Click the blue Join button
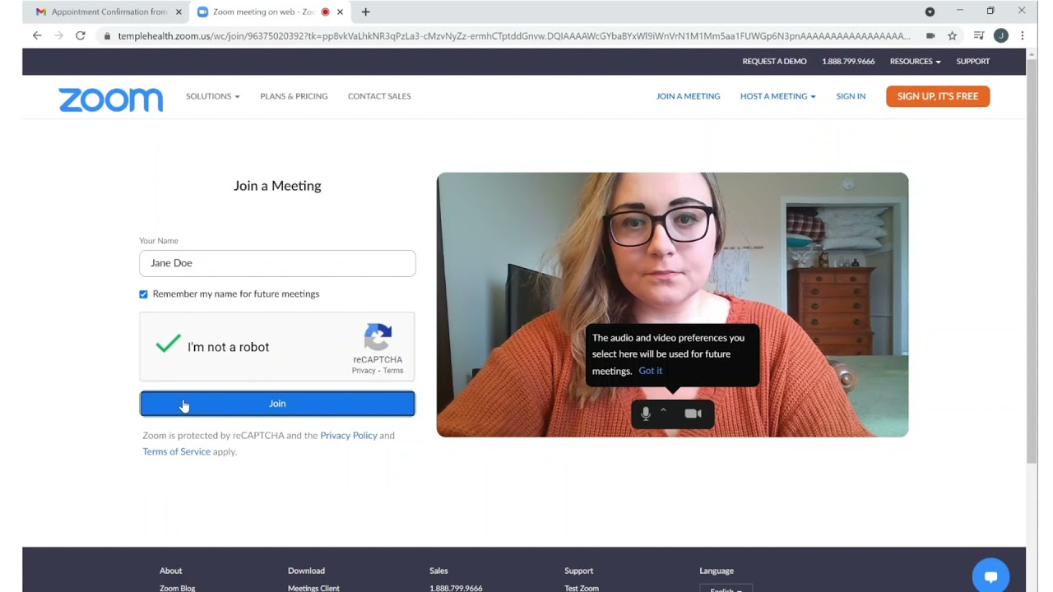 click(x=277, y=404)
